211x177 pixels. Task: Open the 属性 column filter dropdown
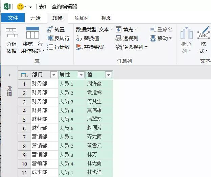click(81, 75)
